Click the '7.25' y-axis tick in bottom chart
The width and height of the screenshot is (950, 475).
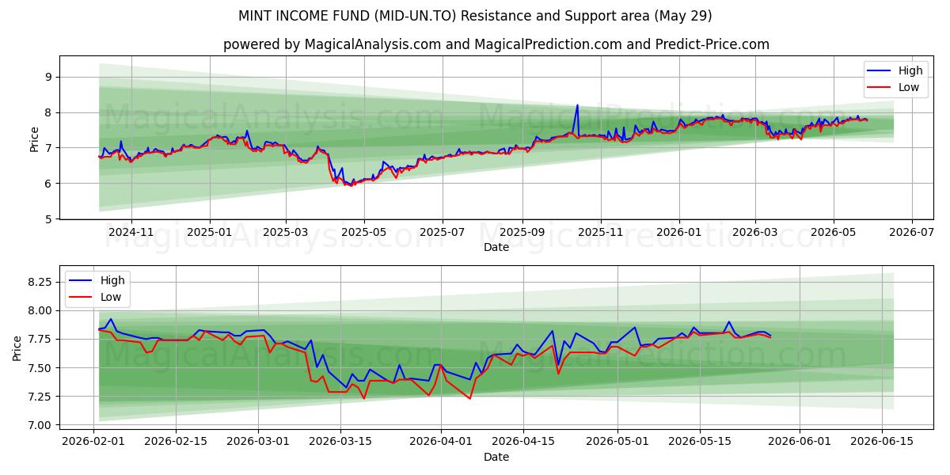coord(41,397)
